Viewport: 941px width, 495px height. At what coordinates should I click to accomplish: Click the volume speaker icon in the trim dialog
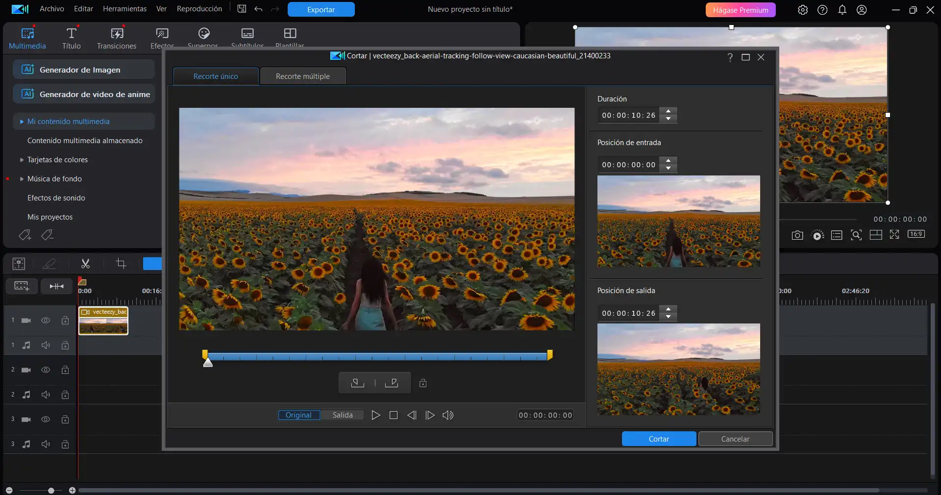[x=448, y=415]
